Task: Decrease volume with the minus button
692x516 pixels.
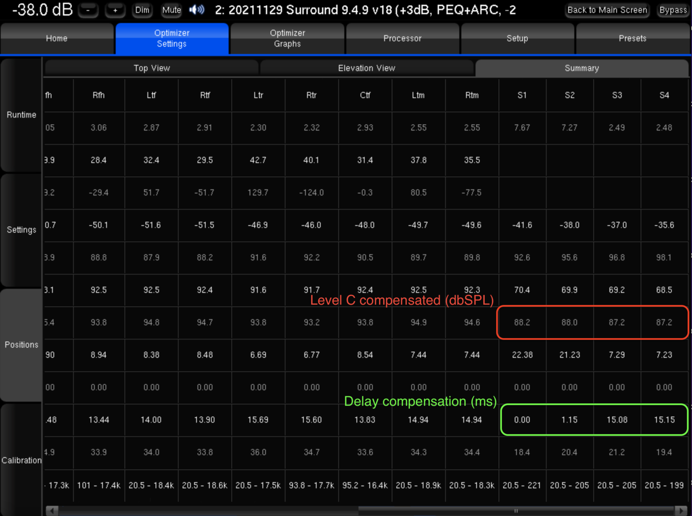Action: click(x=88, y=10)
